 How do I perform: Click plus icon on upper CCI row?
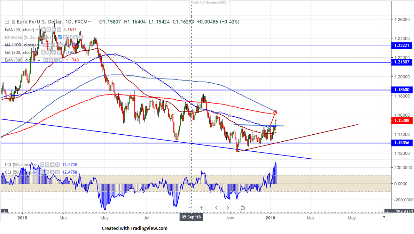coord(52,165)
